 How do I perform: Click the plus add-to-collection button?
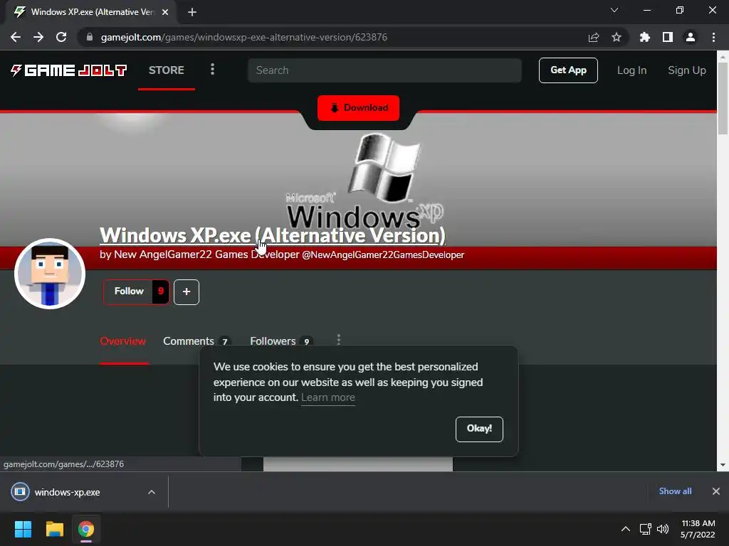pos(187,292)
